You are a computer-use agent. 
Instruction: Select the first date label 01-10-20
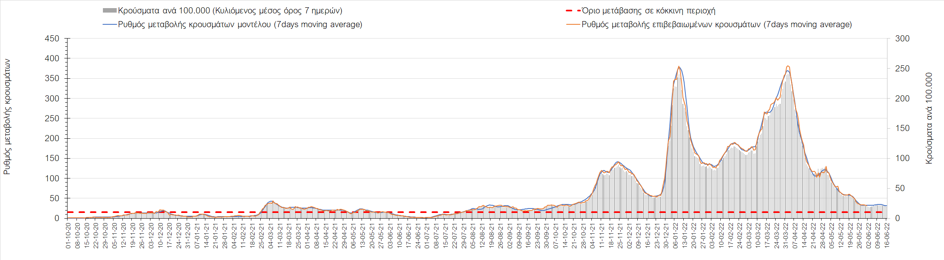(68, 235)
